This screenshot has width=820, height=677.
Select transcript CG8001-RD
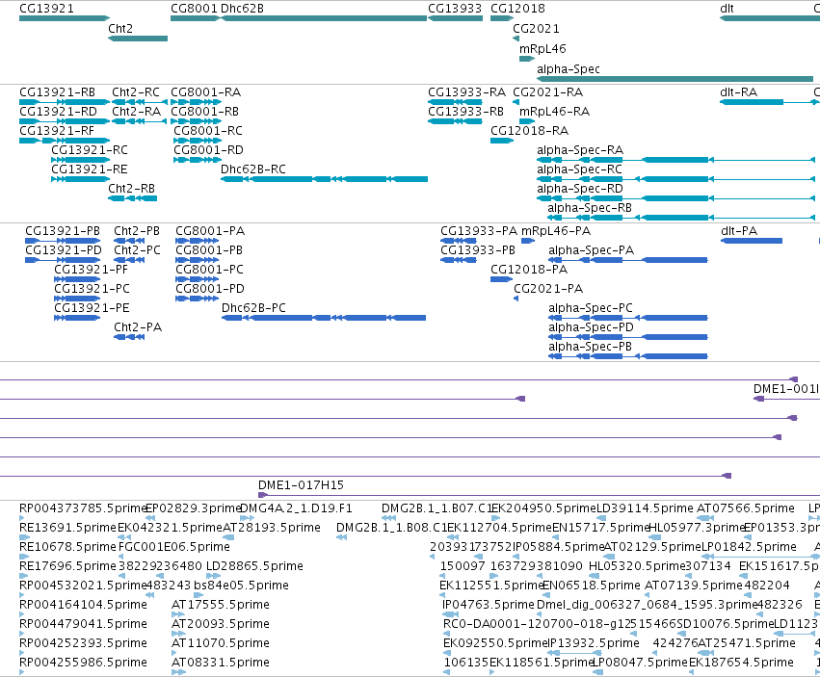pyautogui.click(x=198, y=160)
